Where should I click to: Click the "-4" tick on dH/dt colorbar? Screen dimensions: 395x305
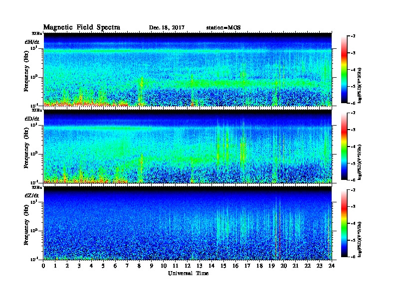click(x=353, y=70)
